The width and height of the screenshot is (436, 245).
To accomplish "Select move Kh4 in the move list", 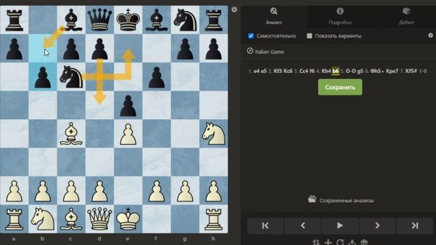I will [x=326, y=71].
